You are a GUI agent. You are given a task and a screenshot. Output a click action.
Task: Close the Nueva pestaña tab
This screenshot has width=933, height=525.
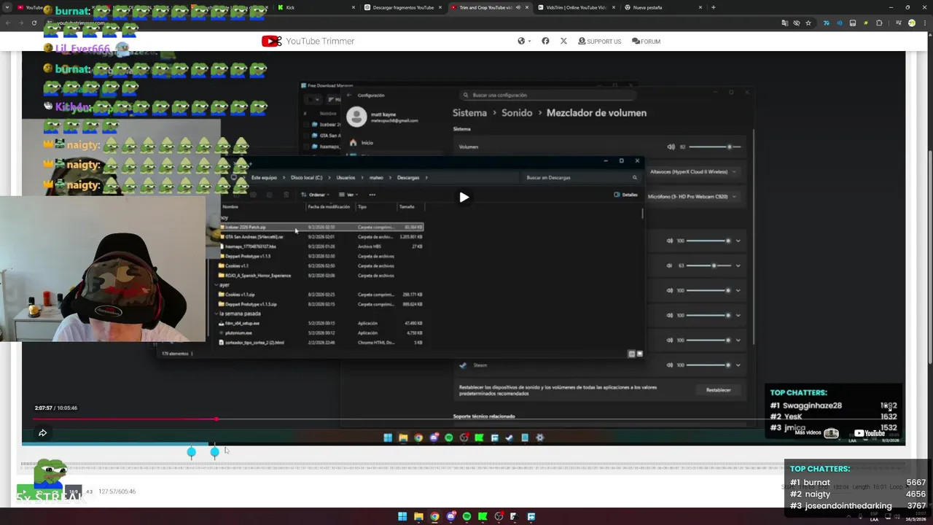coord(700,7)
